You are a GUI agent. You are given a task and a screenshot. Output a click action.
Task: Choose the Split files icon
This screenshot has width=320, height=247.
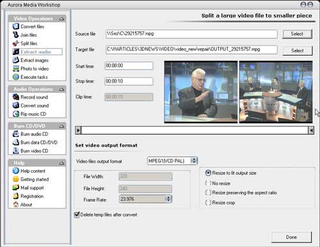[15, 44]
